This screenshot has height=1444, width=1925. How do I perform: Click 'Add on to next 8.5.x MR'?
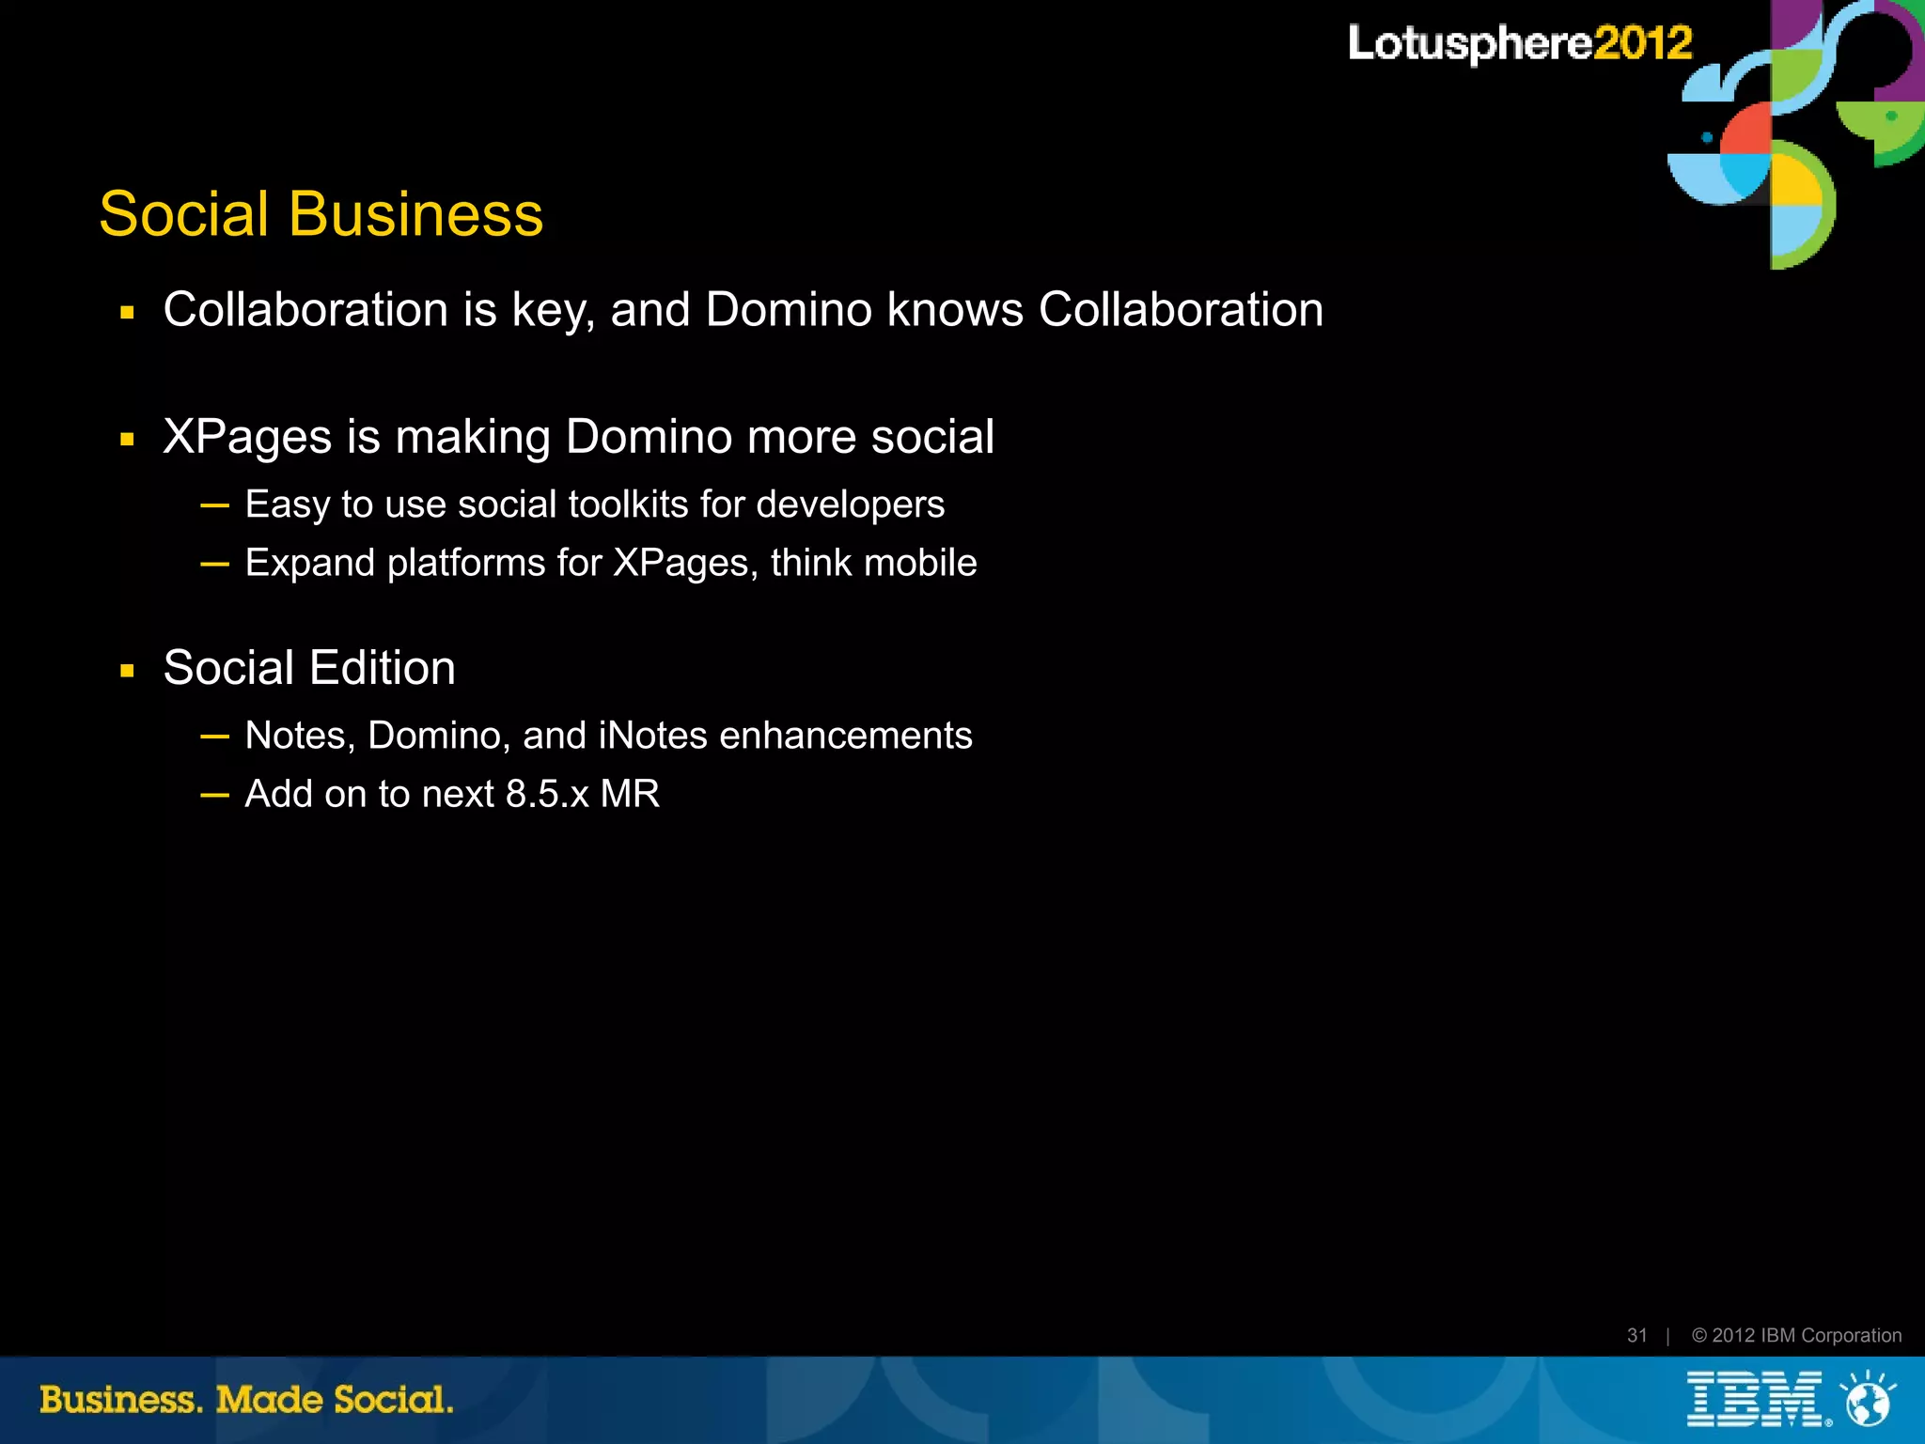click(x=452, y=794)
